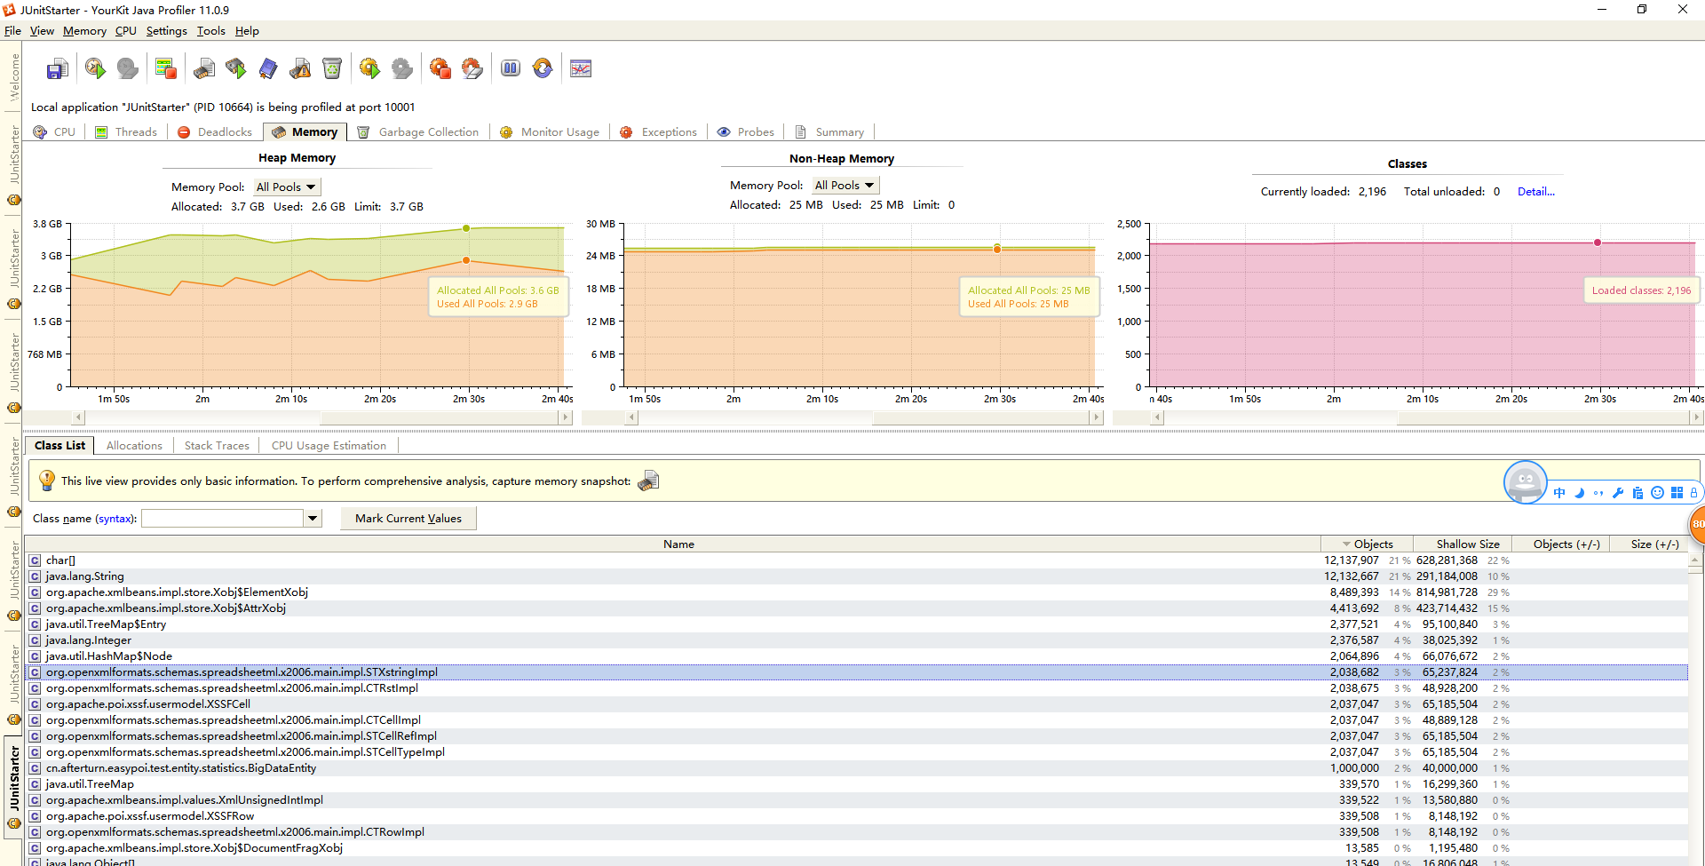
Task: Click Heap Memory chart scroll-left arrow
Action: [x=78, y=417]
